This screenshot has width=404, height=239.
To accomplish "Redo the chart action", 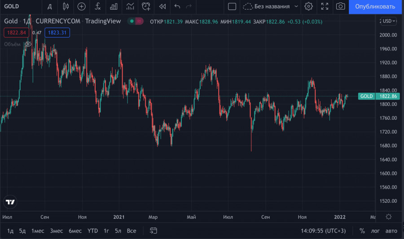I will coord(189,6).
